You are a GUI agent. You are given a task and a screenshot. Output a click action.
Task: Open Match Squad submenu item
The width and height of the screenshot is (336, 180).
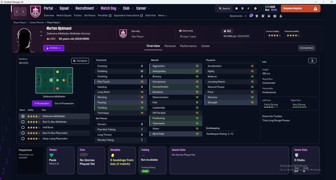tap(64, 15)
